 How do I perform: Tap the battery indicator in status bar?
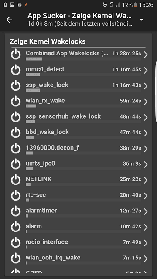point(136,5)
